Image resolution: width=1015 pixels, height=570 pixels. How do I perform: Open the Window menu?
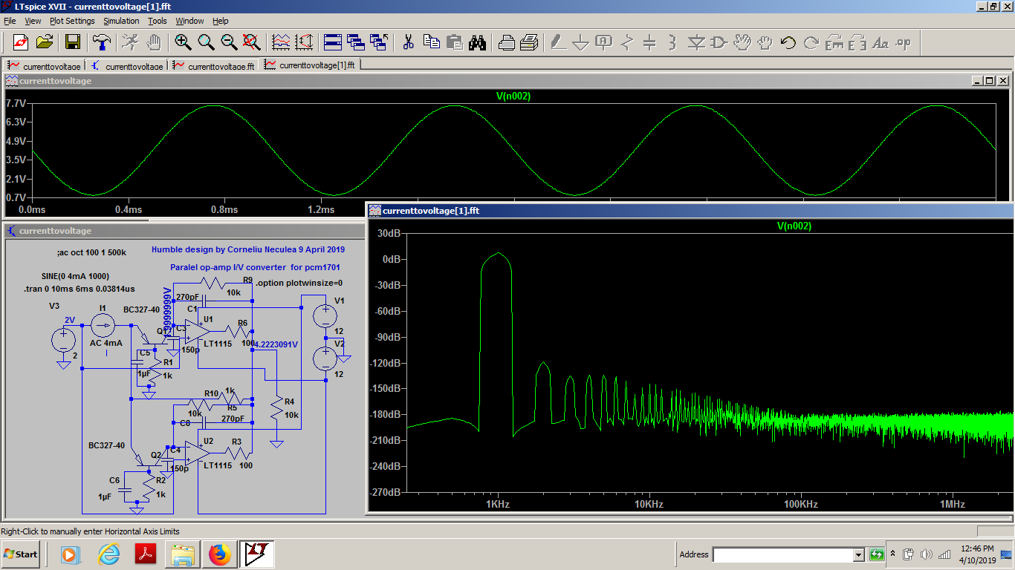click(x=189, y=21)
